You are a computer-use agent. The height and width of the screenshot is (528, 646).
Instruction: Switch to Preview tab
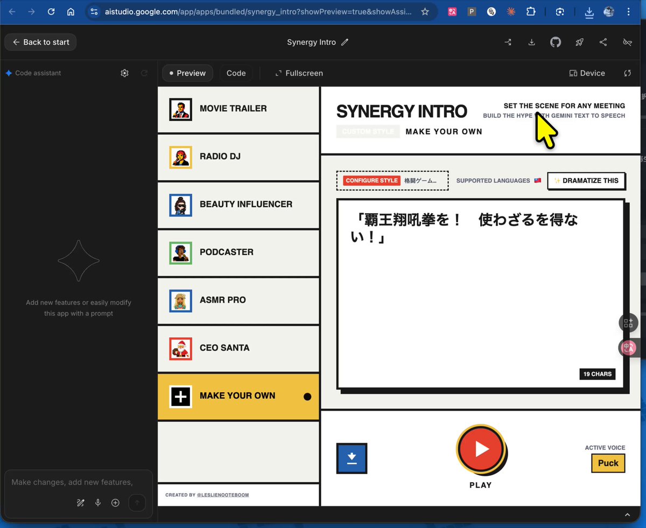[x=187, y=73]
